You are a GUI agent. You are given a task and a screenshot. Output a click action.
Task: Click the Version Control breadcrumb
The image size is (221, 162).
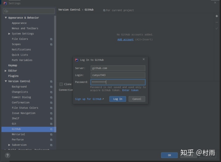tap(69, 10)
